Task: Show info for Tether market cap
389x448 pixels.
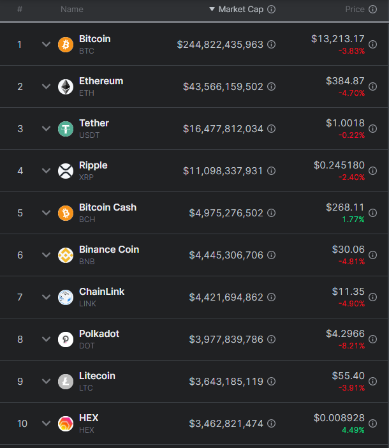Action: pyautogui.click(x=272, y=129)
